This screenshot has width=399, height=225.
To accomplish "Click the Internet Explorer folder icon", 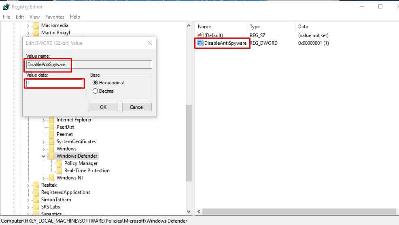I will point(51,120).
